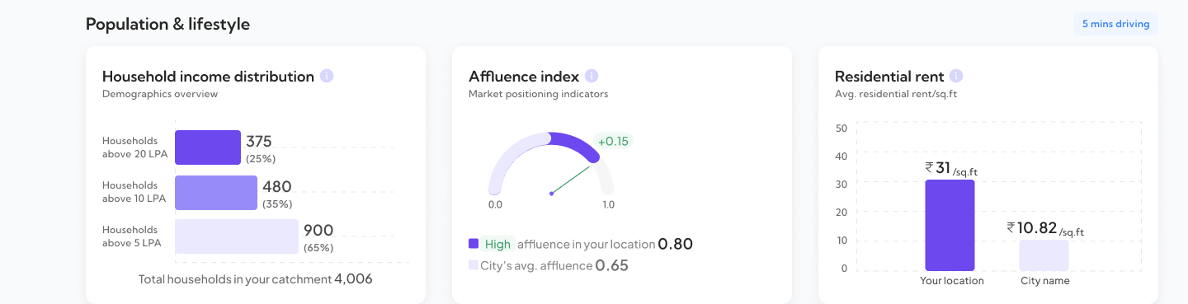Click the 5 mins driving badge
The image size is (1188, 304).
coord(1115,24)
